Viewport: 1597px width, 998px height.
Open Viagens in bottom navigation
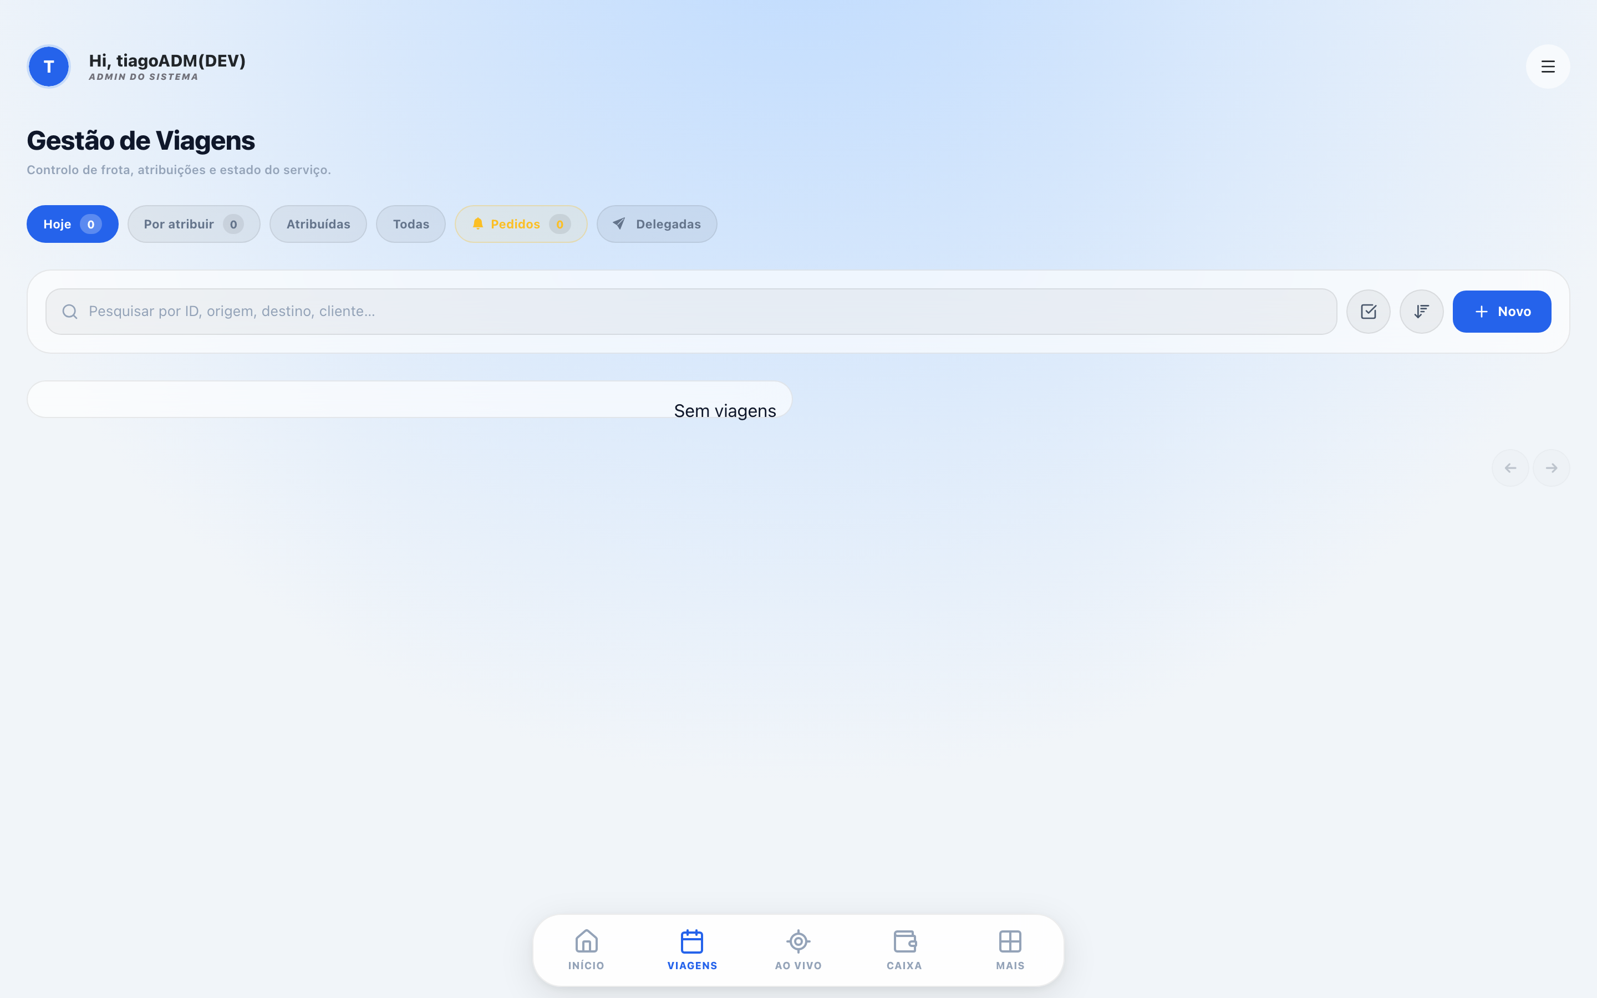(x=692, y=950)
